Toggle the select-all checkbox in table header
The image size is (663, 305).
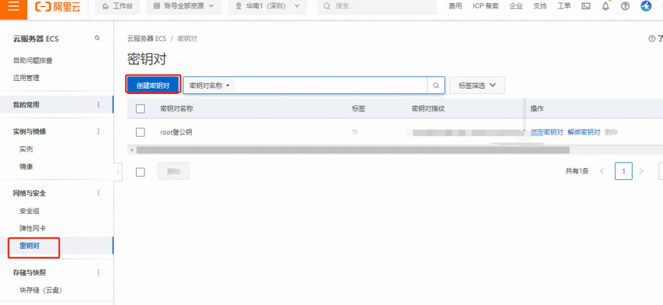140,109
